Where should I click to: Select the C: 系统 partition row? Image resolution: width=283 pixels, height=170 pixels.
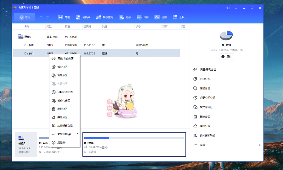coord(96,45)
